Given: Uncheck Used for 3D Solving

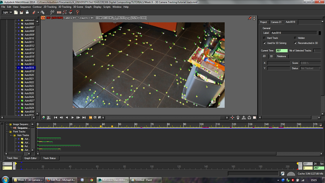Looking at the screenshot, I should coord(265,43).
